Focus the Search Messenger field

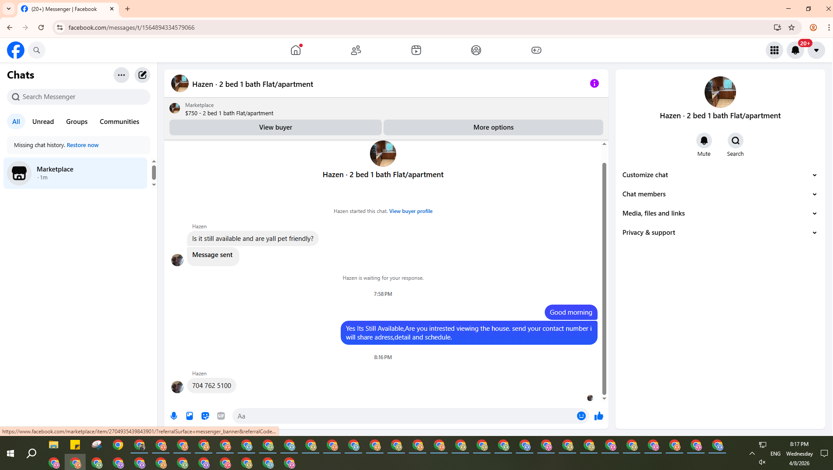[79, 97]
